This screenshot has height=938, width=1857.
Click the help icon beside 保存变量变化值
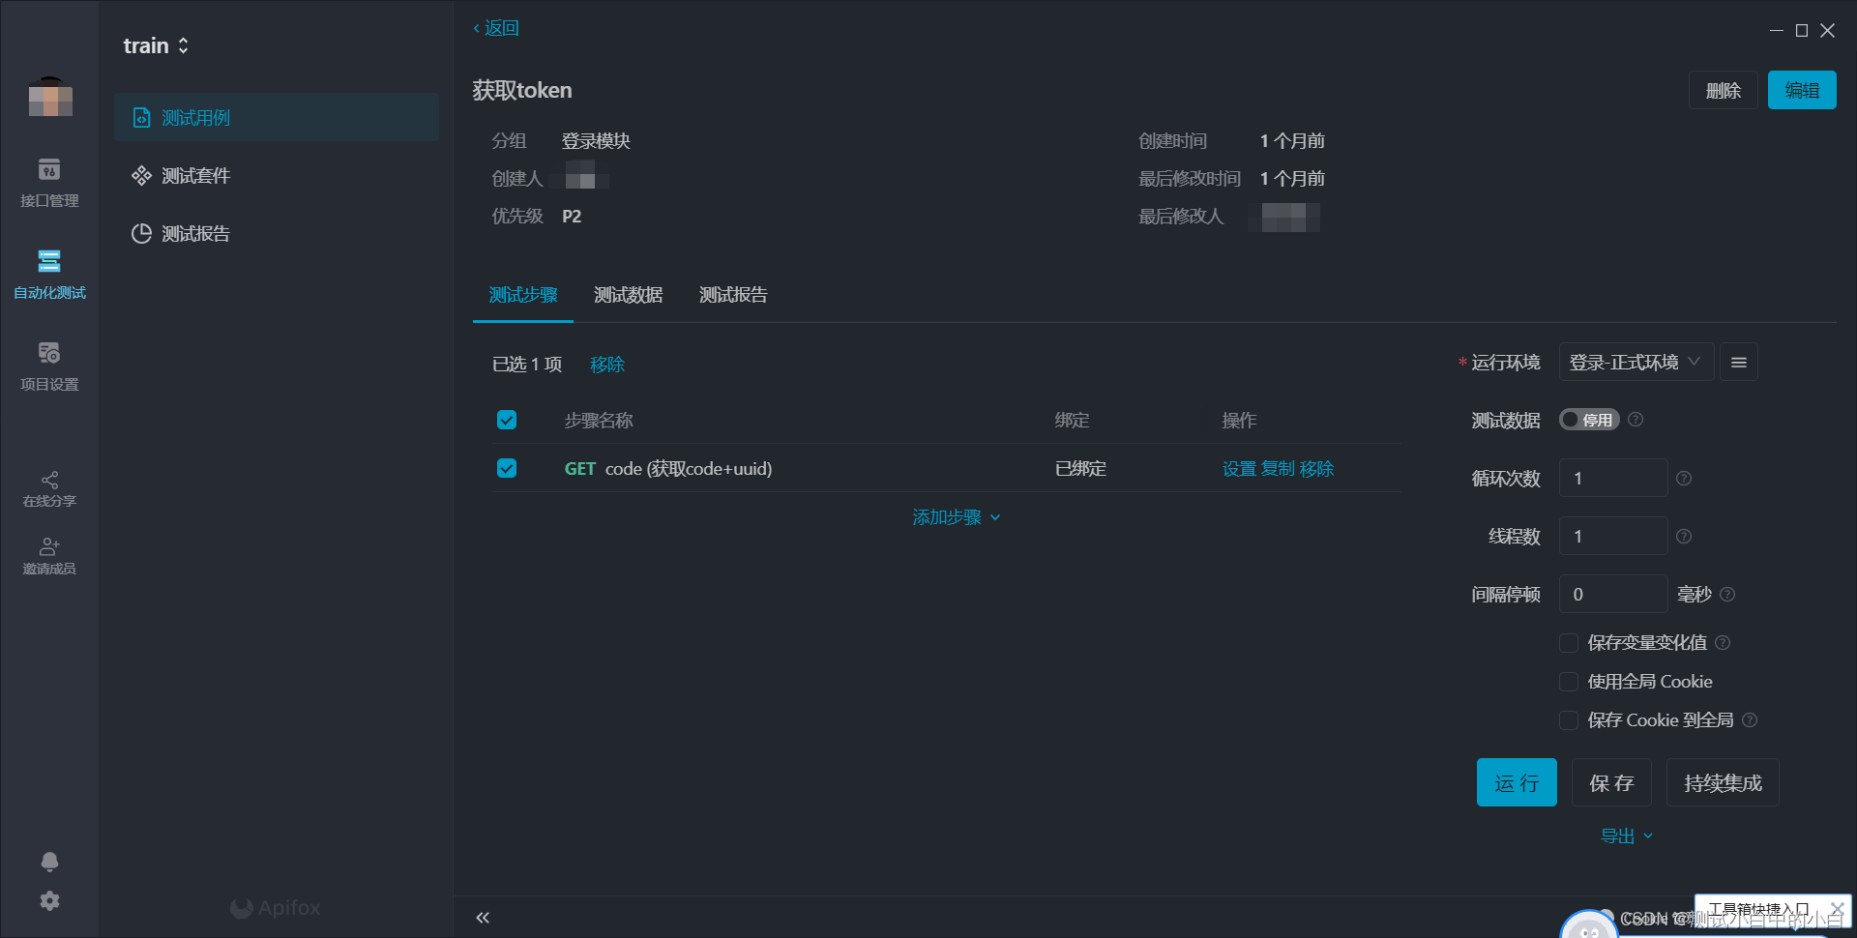tap(1723, 643)
